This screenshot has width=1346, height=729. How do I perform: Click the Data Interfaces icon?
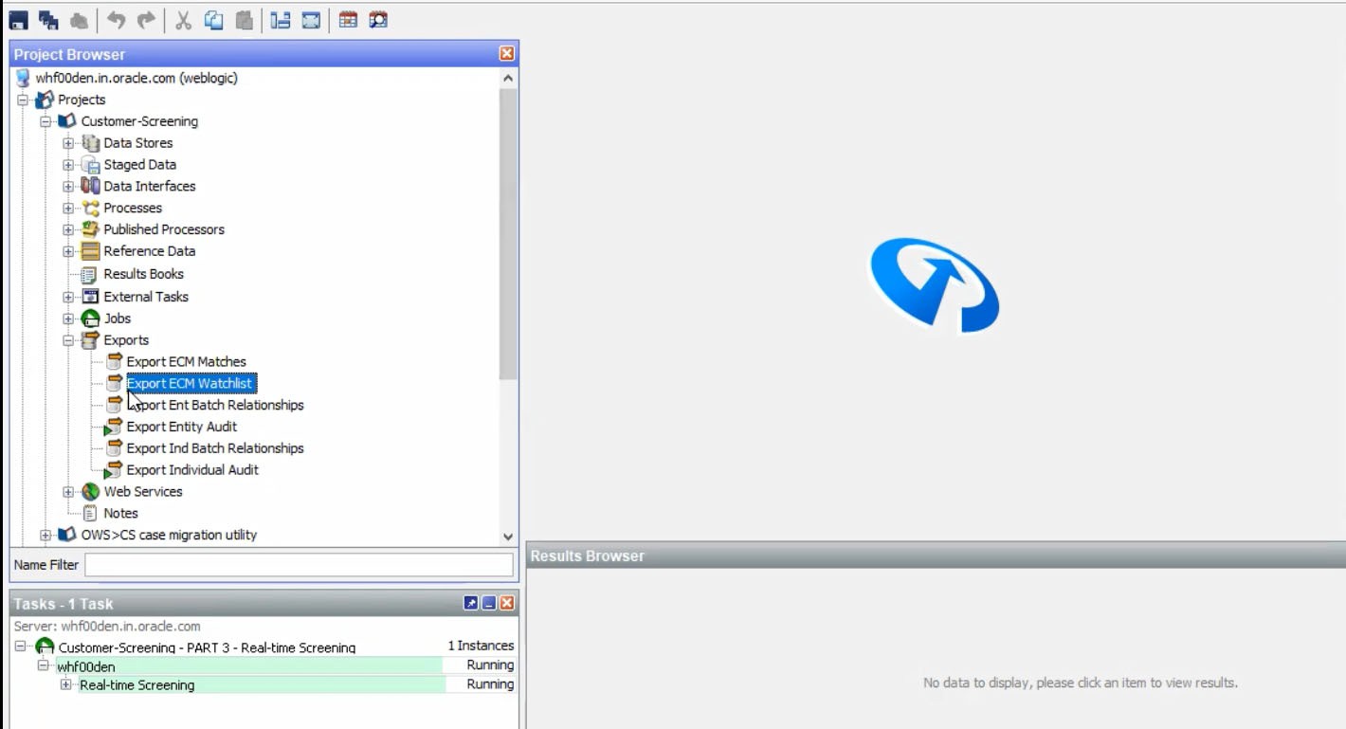tap(90, 186)
